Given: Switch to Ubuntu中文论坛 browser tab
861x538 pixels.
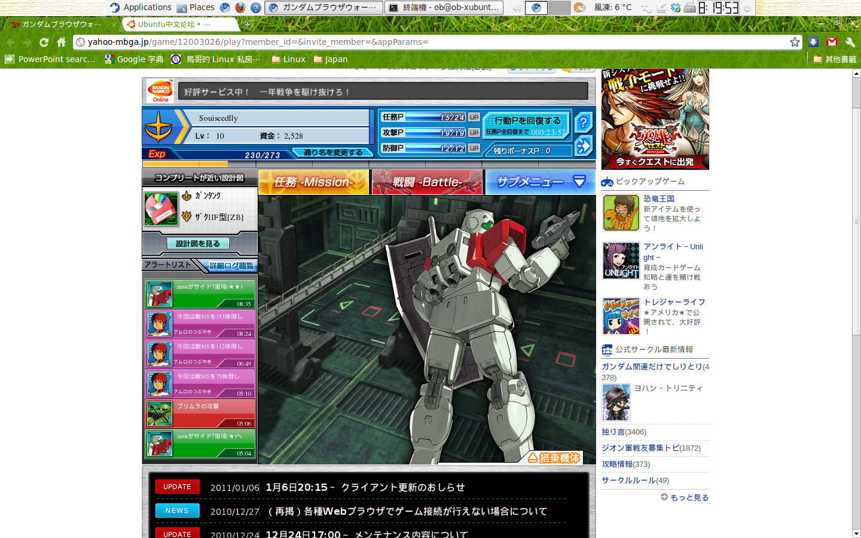Looking at the screenshot, I should (x=179, y=25).
